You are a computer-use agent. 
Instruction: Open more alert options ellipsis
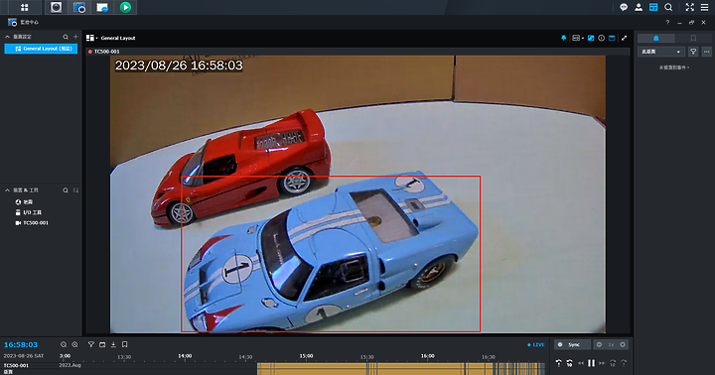(706, 52)
